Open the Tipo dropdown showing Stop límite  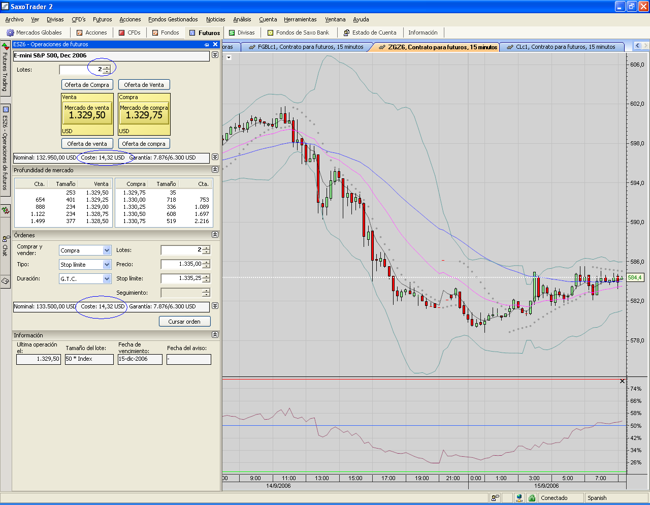tap(107, 265)
